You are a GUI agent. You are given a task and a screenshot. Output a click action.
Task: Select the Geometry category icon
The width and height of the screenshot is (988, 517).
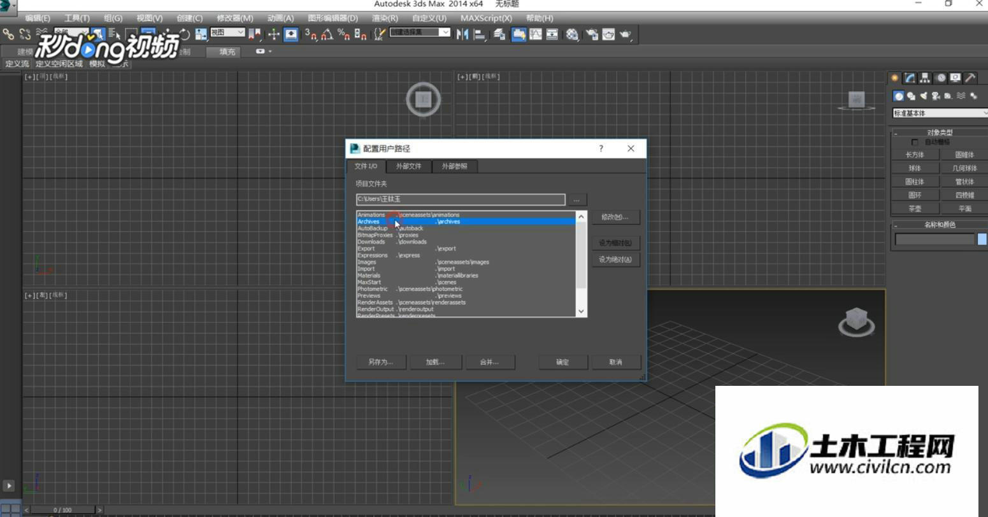(899, 96)
